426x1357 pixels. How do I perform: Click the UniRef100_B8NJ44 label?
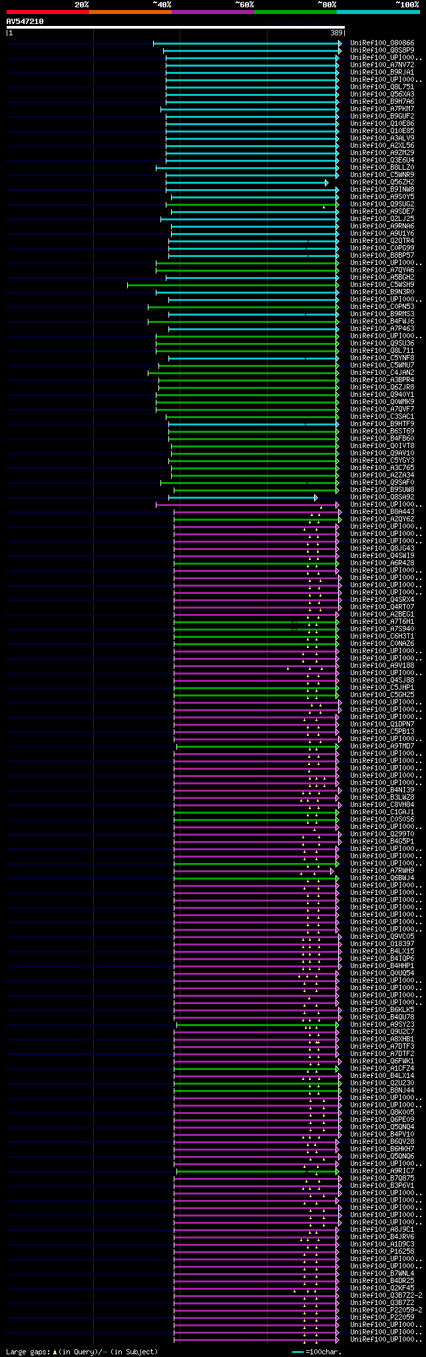point(382,1091)
